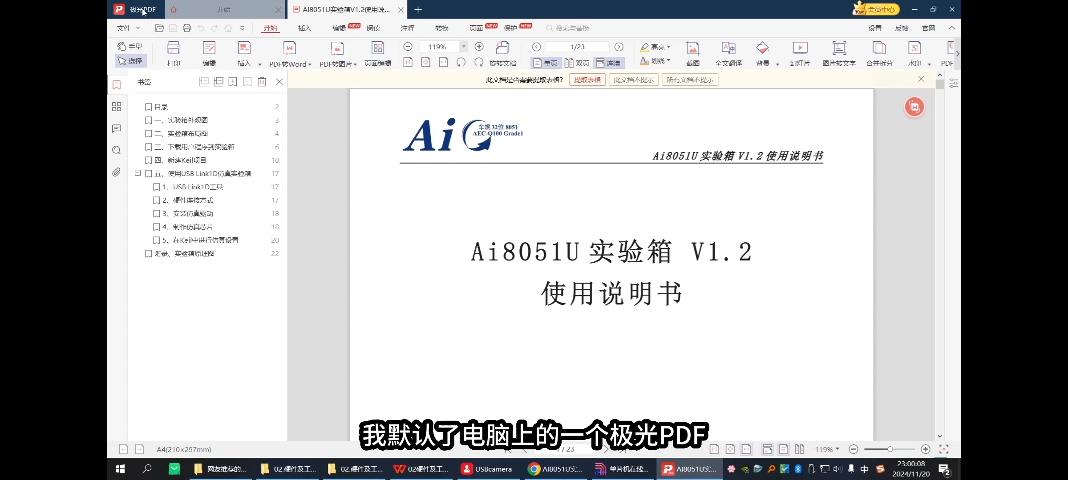Screen dimensions: 1068x480
Task: Open the Edit (编辑) tool icon
Action: pos(209,53)
